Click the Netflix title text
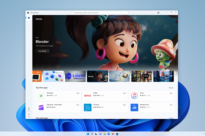The width and height of the screenshot is (205, 136). tap(95, 93)
